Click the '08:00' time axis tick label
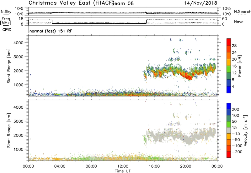The height and width of the screenshot is (173, 251). pyautogui.click(x=91, y=166)
